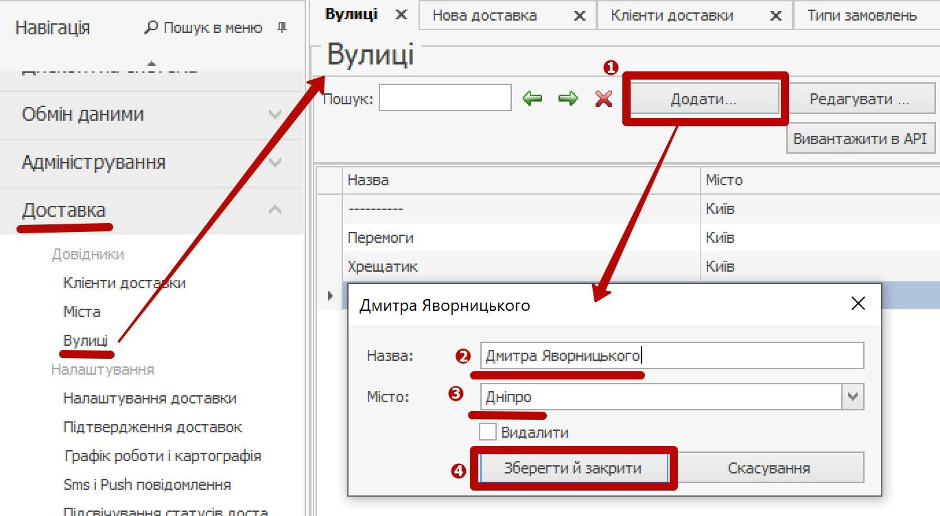Click the green right arrow search icon

click(x=568, y=99)
